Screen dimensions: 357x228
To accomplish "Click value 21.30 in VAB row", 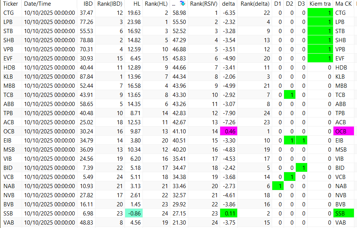I will point(179,222).
